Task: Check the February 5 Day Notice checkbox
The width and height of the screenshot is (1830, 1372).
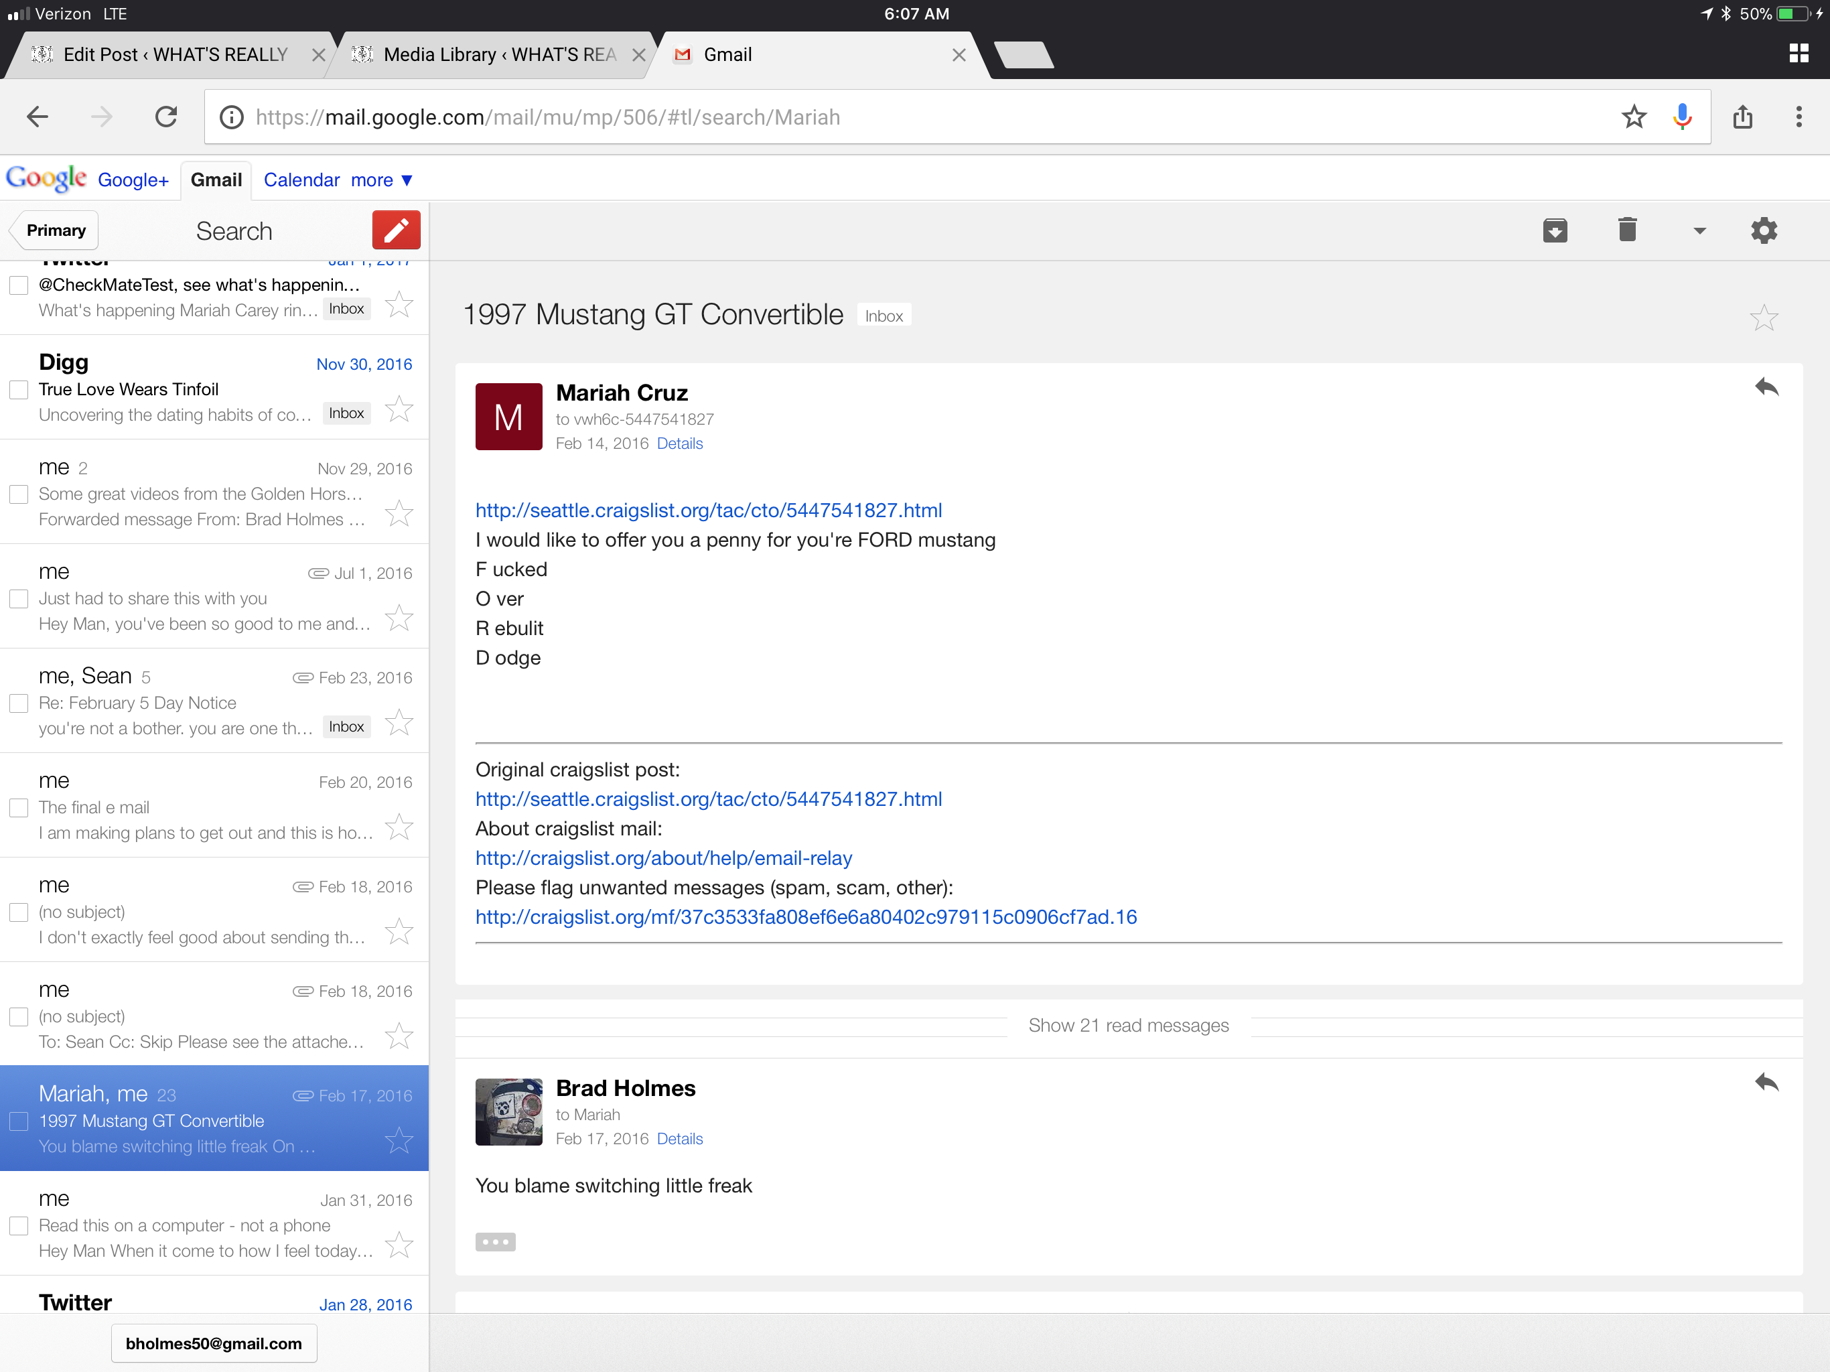Action: click(18, 703)
